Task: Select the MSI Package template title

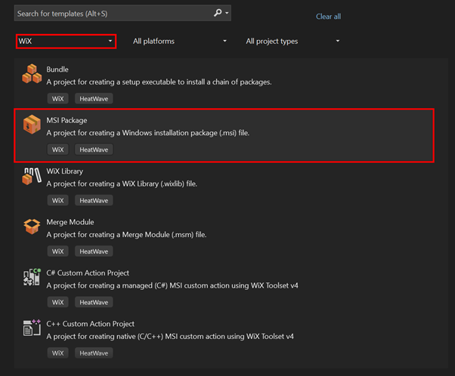Action: coord(67,120)
